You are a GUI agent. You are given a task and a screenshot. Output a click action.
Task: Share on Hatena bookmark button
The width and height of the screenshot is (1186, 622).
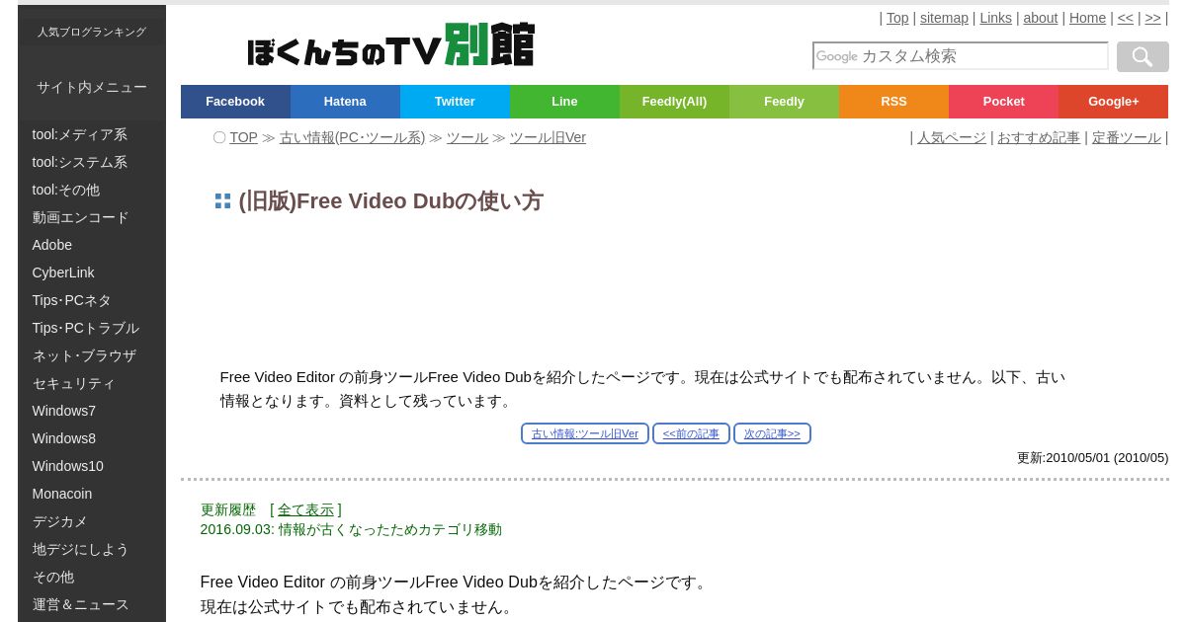point(345,102)
